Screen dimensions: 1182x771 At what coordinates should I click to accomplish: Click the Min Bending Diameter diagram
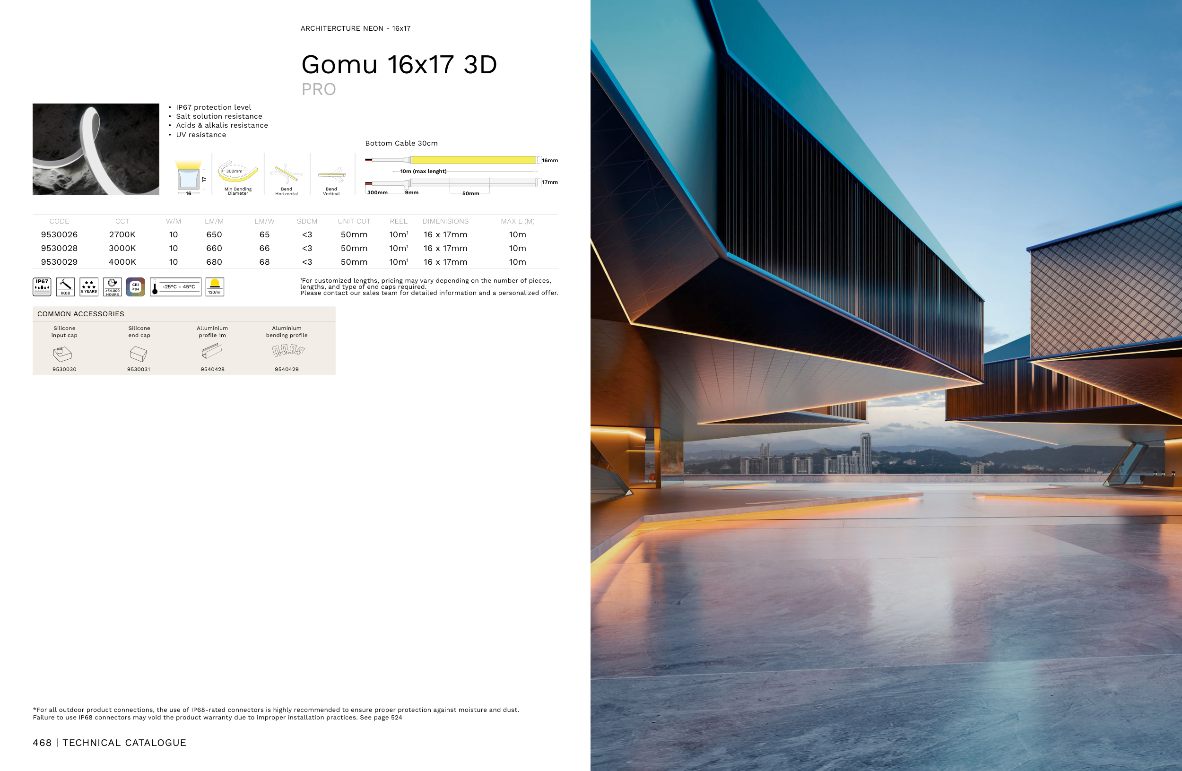(238, 172)
